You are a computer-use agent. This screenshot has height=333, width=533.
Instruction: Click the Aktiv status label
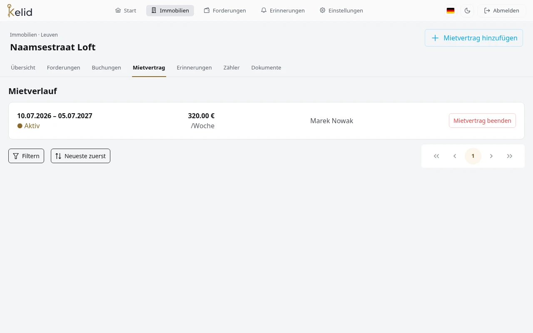[28, 126]
